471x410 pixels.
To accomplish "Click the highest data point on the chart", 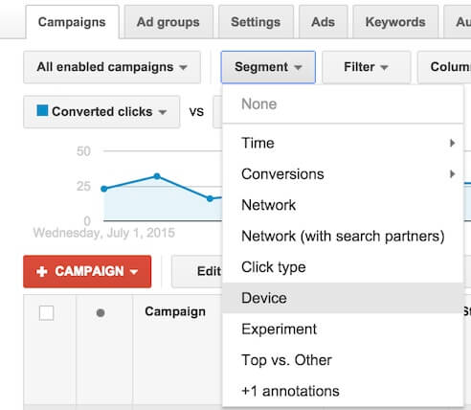I will (157, 176).
